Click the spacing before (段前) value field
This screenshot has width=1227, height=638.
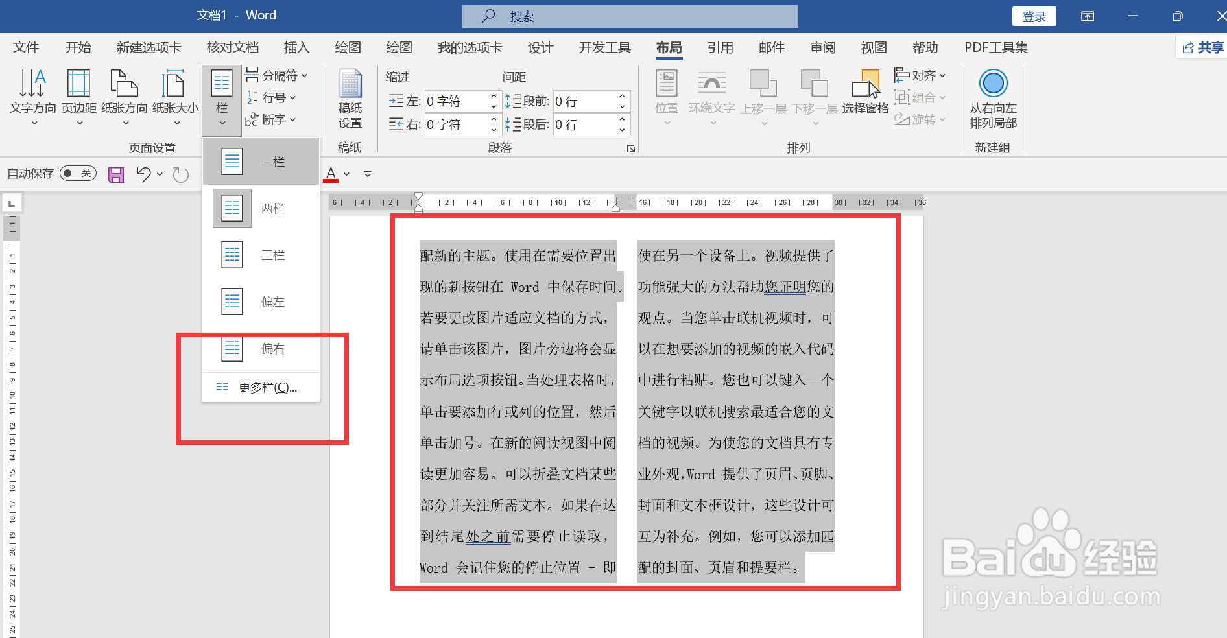tap(583, 101)
